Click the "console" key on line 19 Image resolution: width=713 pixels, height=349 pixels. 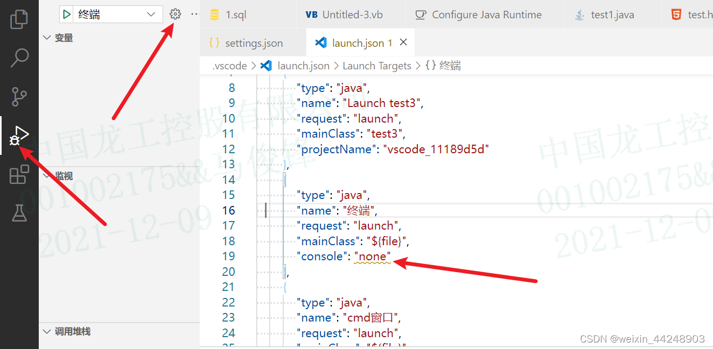322,257
